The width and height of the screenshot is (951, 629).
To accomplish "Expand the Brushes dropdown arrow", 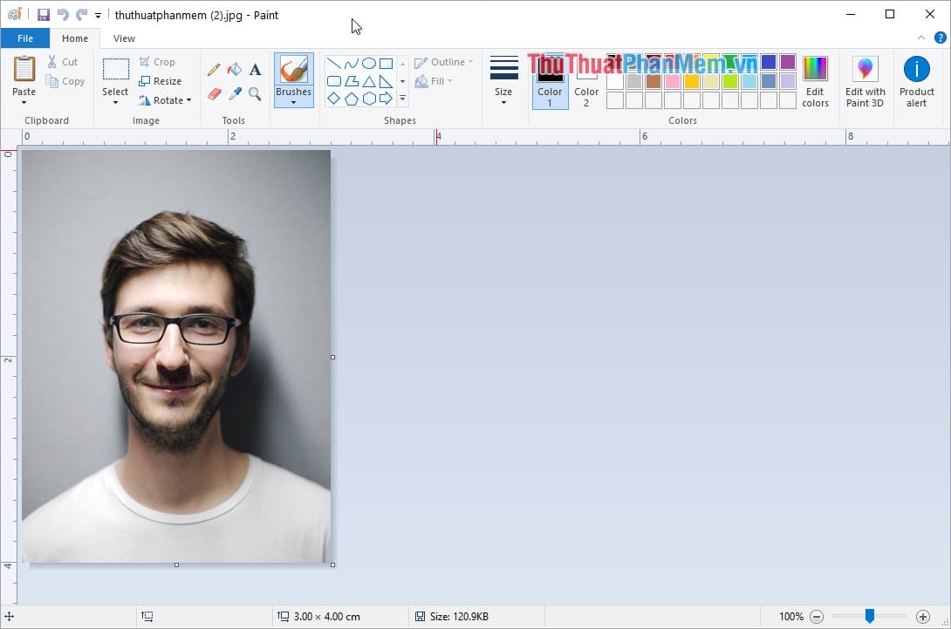I will (x=293, y=102).
